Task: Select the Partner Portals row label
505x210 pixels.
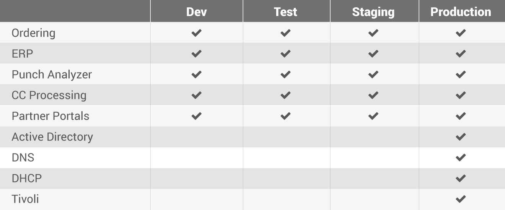Action: point(50,116)
